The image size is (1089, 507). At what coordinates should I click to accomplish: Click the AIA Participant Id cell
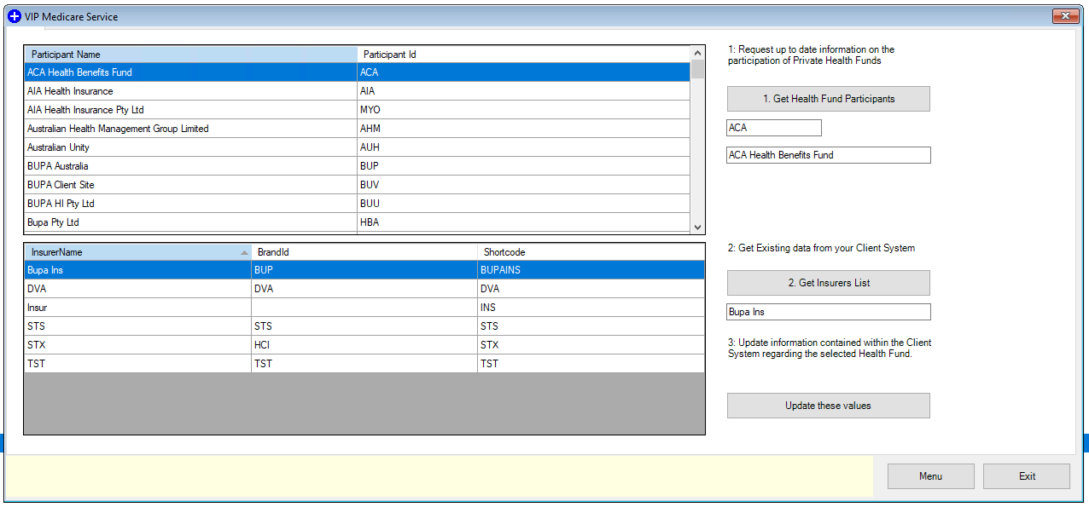[523, 91]
